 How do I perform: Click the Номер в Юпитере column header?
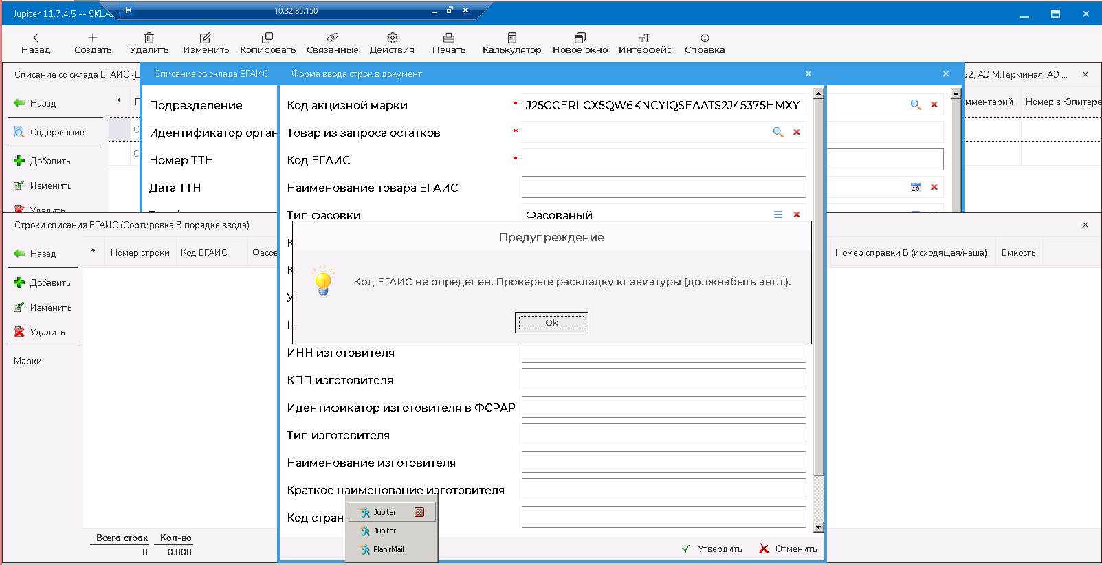(1062, 102)
